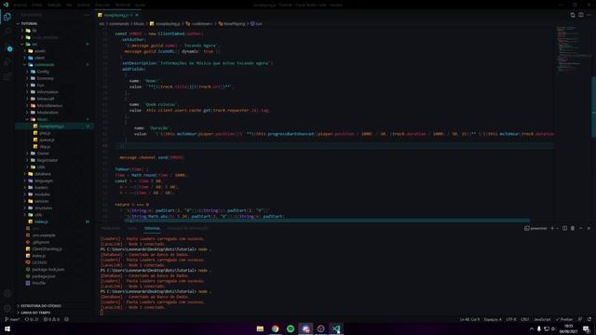Close the terminal panel

tap(589, 228)
